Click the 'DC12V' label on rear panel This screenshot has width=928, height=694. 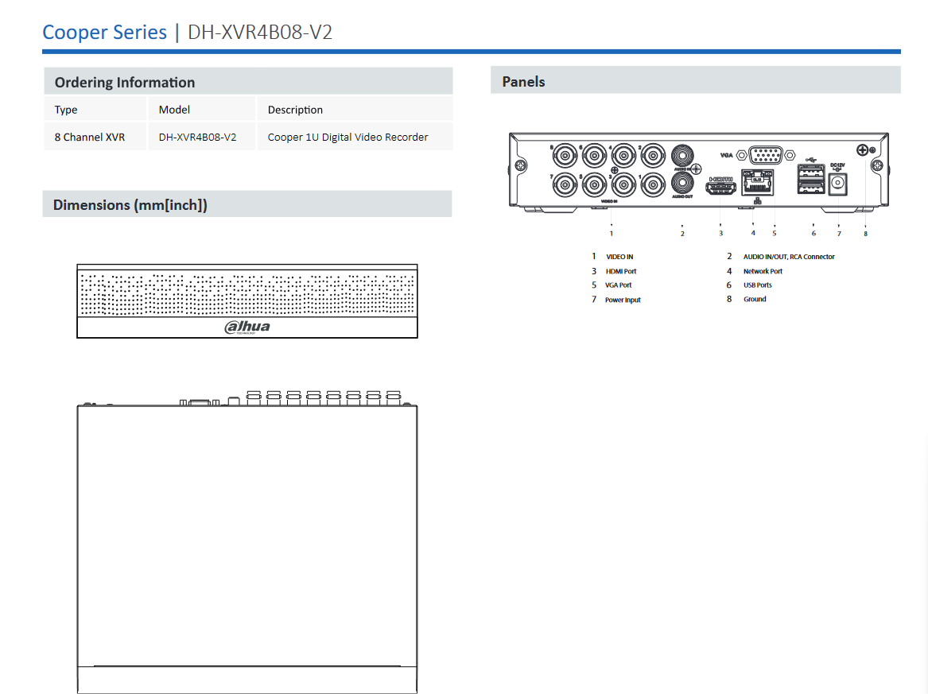(837, 165)
